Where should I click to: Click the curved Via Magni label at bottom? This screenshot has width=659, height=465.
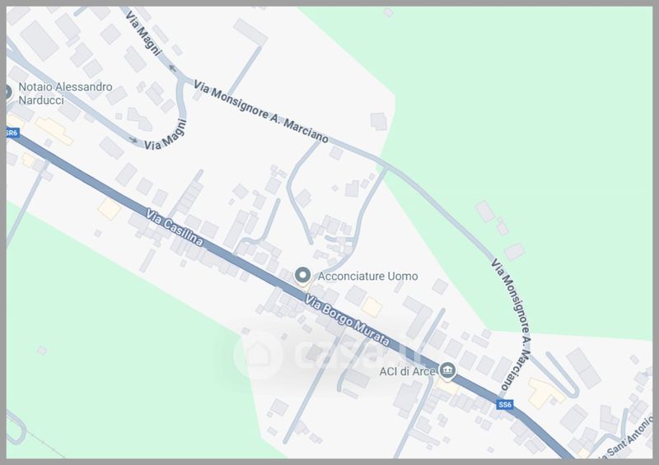pos(166,135)
